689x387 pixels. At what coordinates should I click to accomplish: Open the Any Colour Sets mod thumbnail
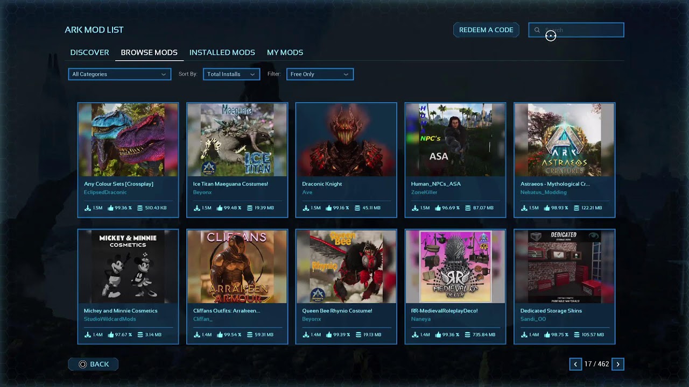[128, 140]
